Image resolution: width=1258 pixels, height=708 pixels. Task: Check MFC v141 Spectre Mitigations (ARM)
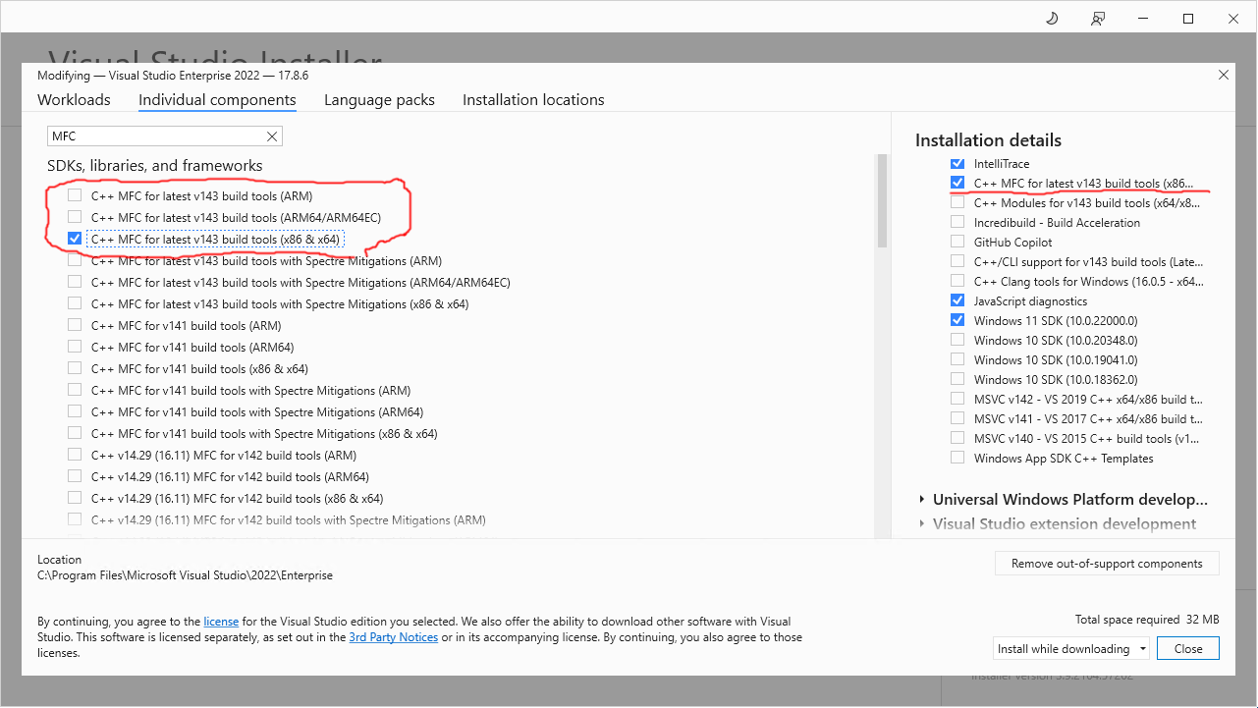[75, 391]
